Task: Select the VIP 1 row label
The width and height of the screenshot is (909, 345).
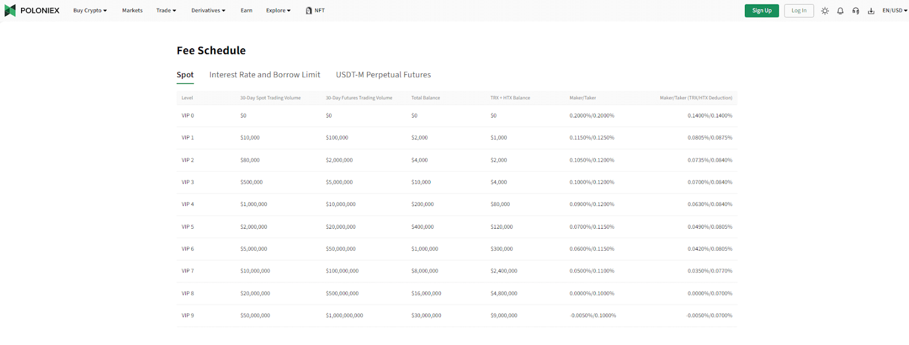Action: (188, 138)
